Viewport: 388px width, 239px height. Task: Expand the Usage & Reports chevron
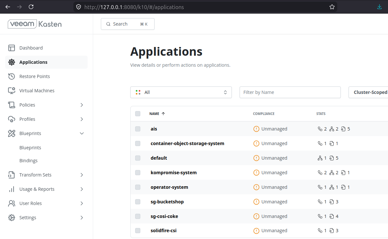[x=82, y=189]
